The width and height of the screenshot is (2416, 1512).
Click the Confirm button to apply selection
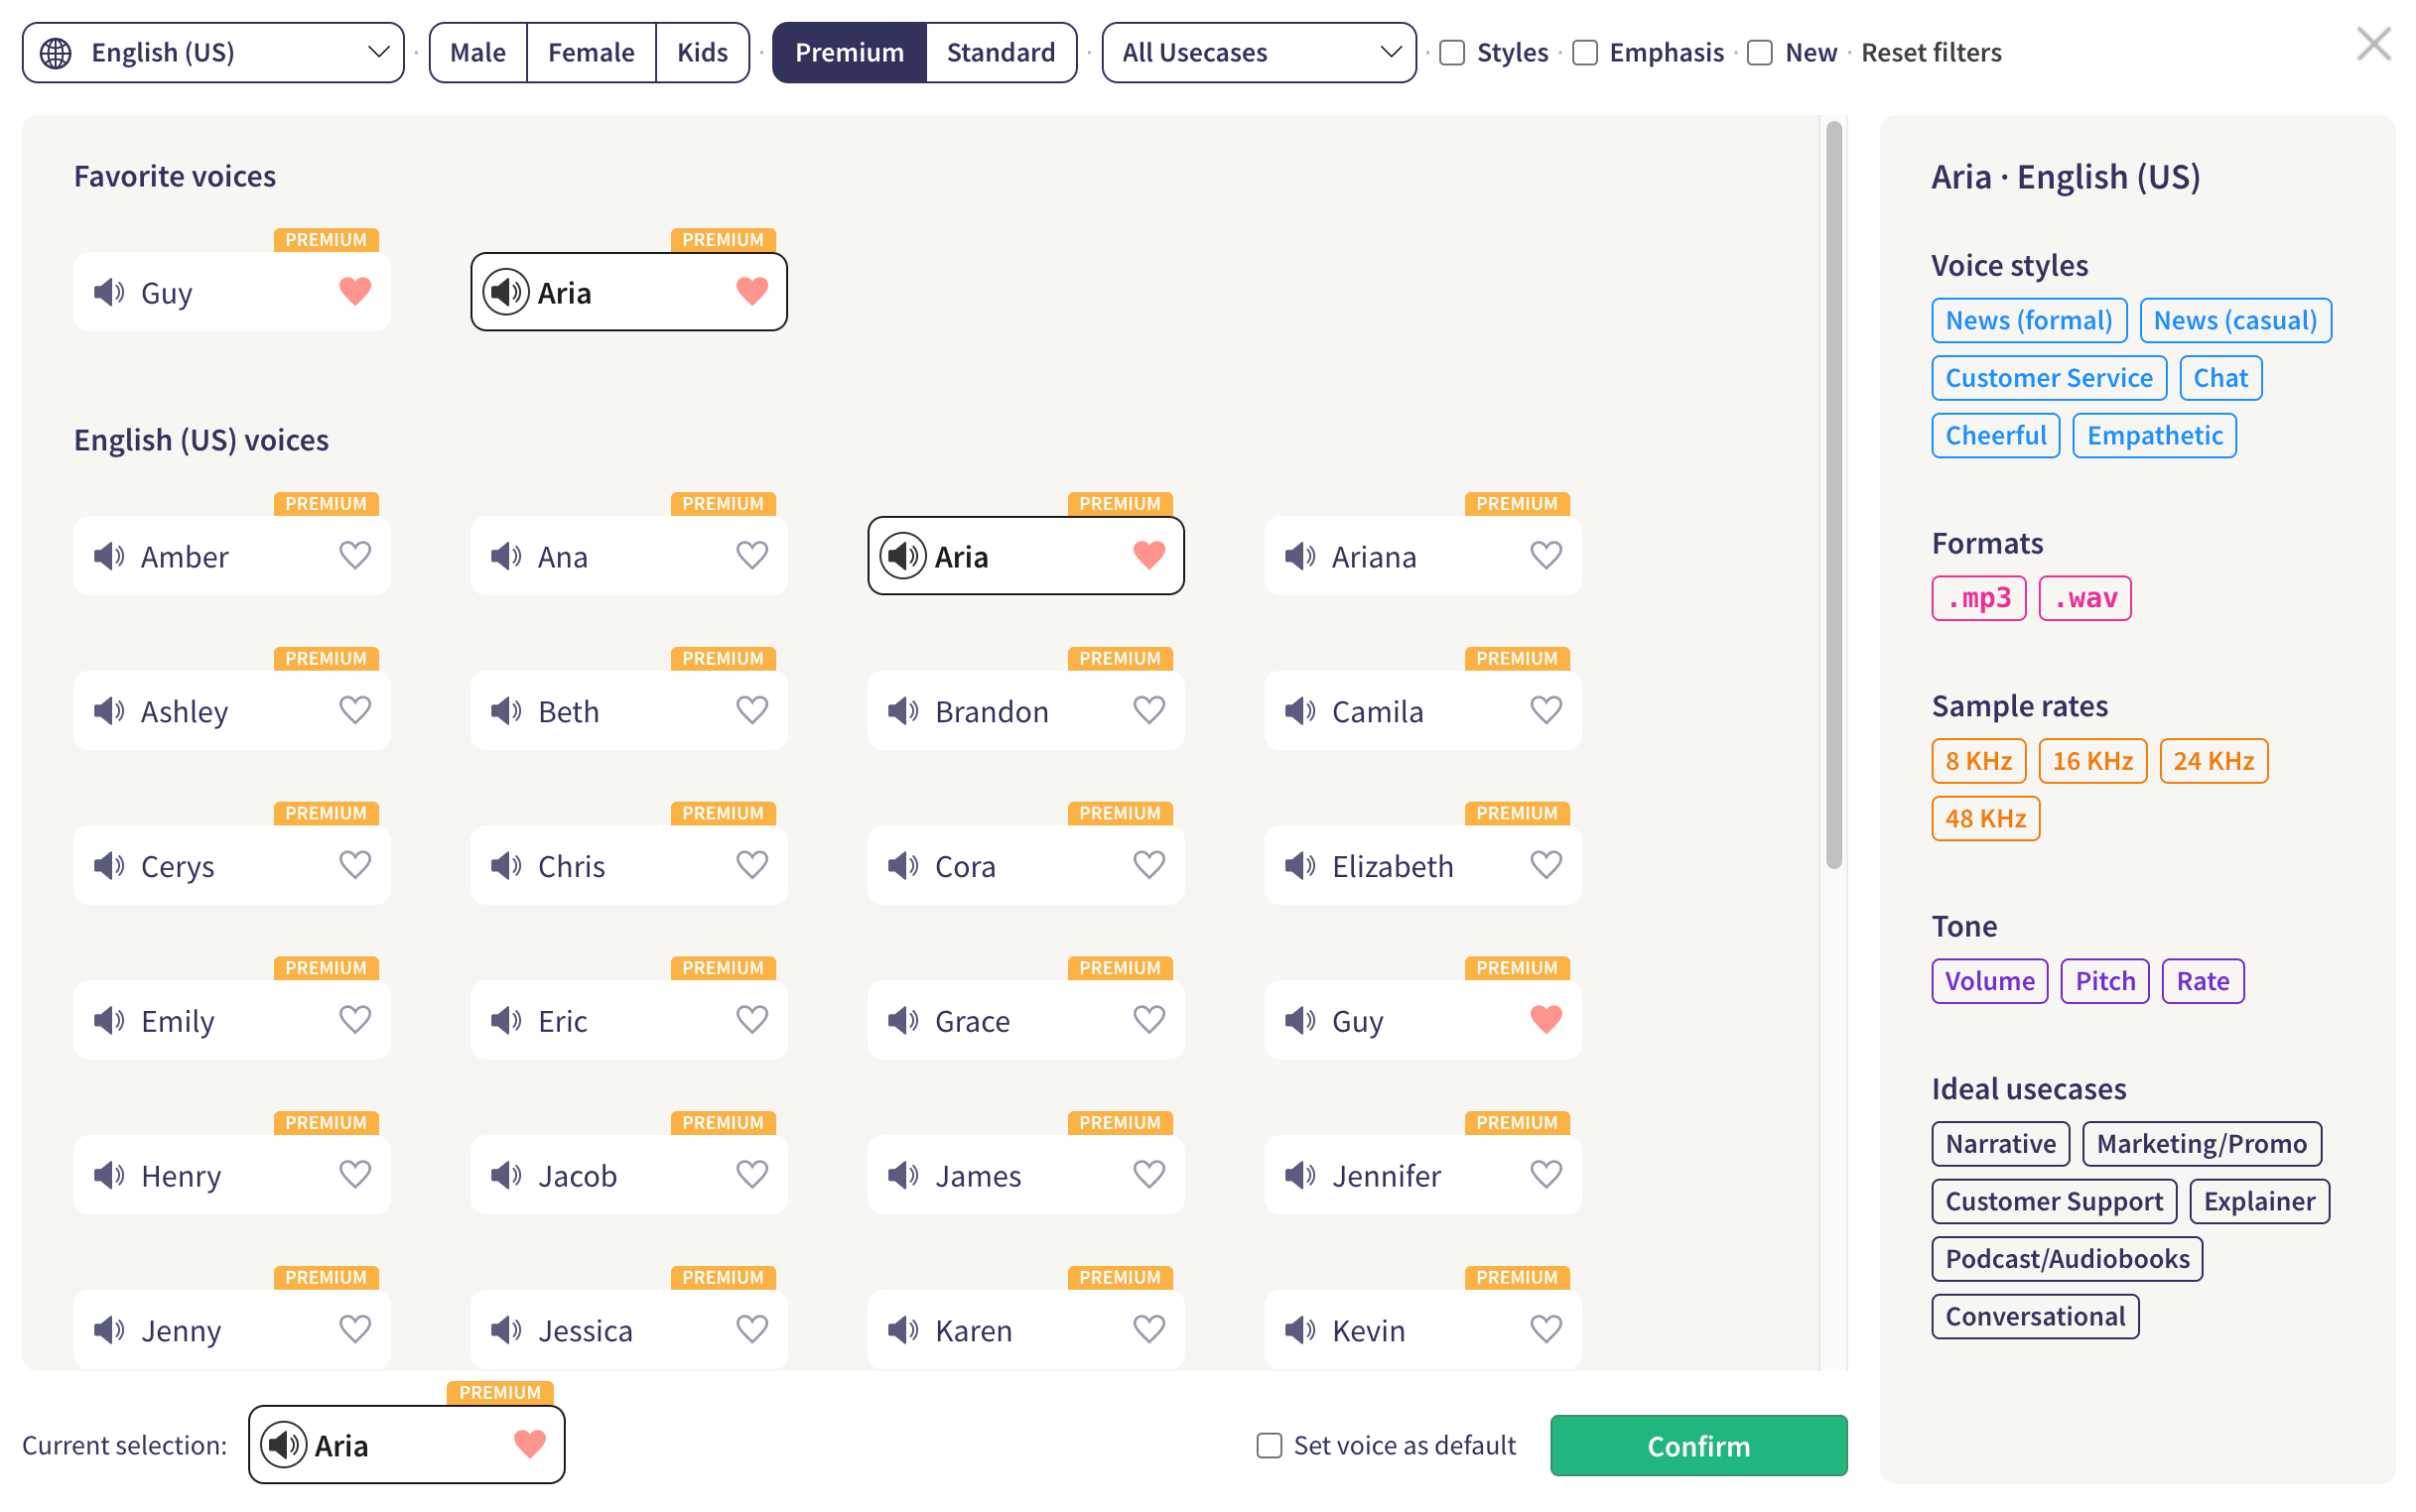point(1696,1445)
